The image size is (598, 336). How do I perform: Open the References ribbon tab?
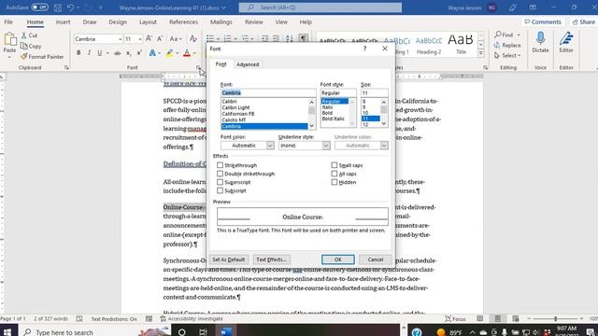click(183, 22)
